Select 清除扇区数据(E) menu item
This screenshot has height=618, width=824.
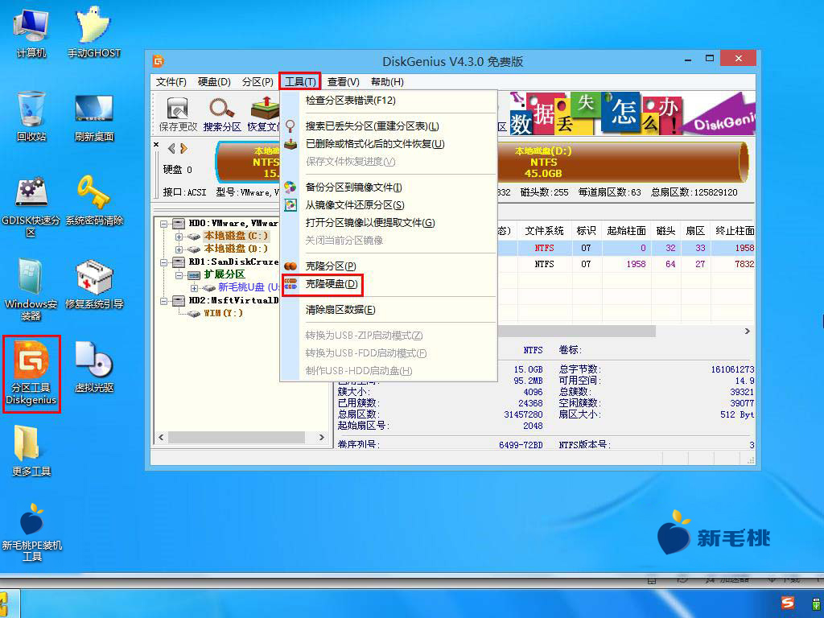(x=389, y=310)
